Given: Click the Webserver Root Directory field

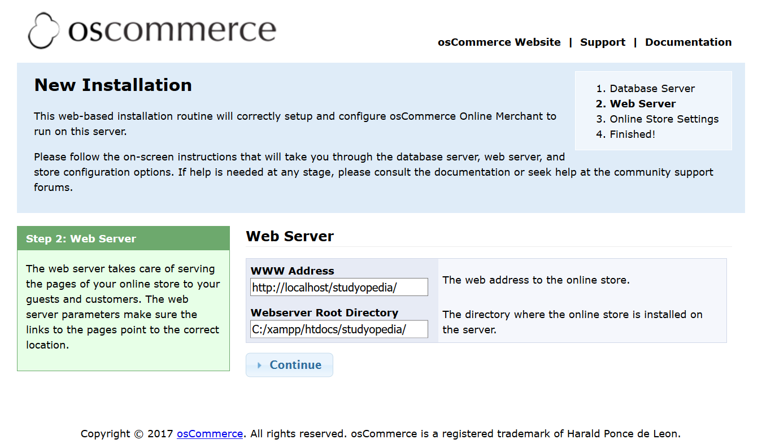Looking at the screenshot, I should coord(339,329).
